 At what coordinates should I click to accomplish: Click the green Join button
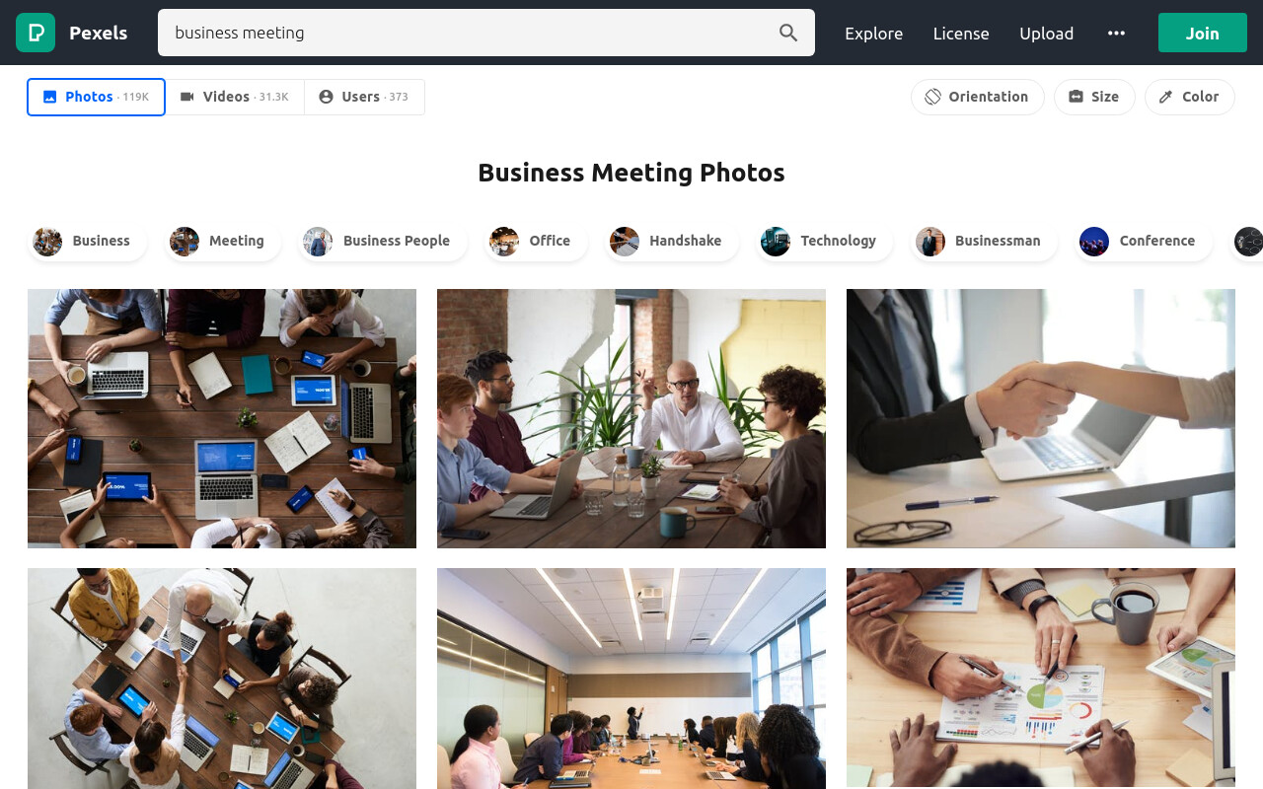click(1202, 33)
